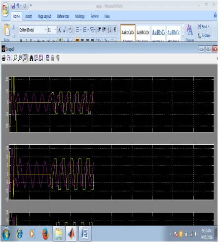Image resolution: width=221 pixels, height=242 pixels.
Task: Open Firefox from taskbar
Action: (x=45, y=234)
